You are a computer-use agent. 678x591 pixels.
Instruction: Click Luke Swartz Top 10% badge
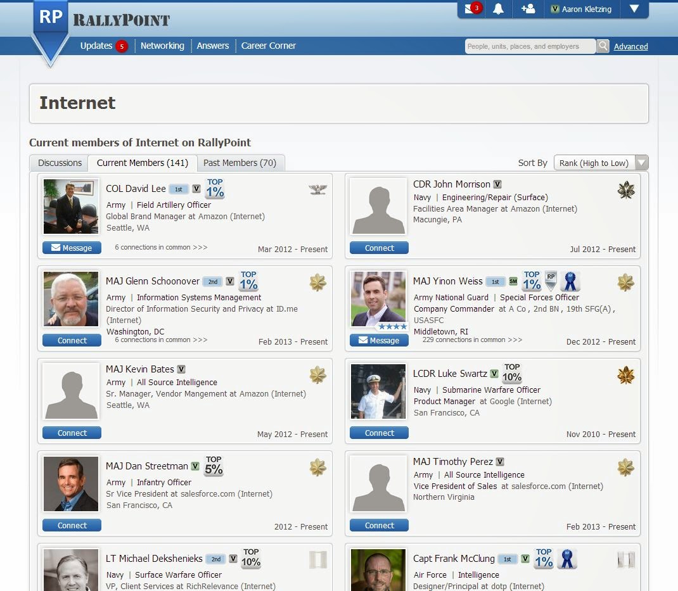pyautogui.click(x=512, y=373)
